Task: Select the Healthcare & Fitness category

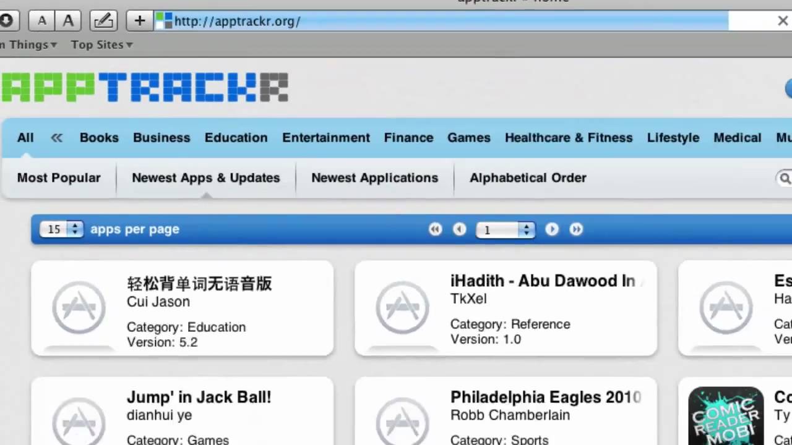Action: 569,138
